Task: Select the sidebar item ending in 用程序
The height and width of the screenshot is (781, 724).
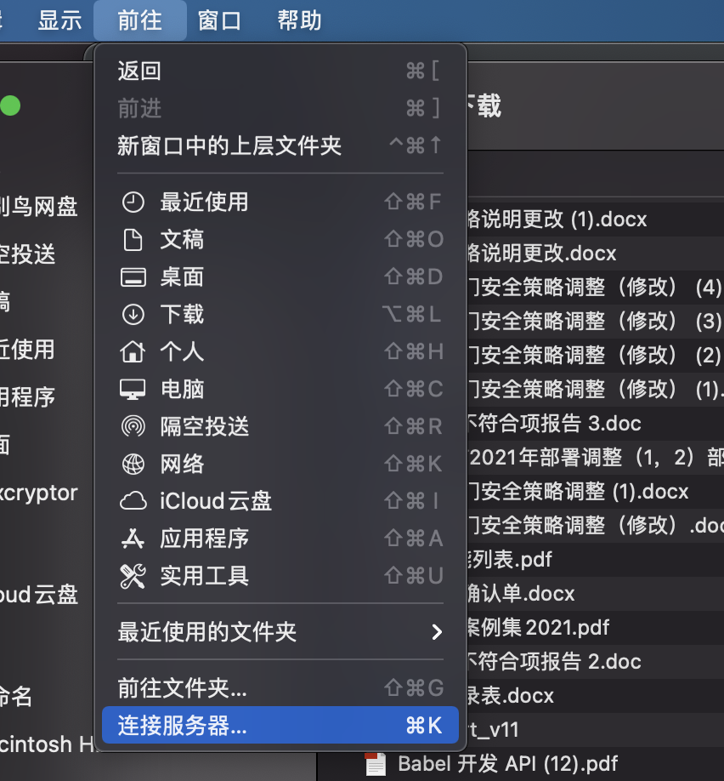Action: pyautogui.click(x=27, y=397)
